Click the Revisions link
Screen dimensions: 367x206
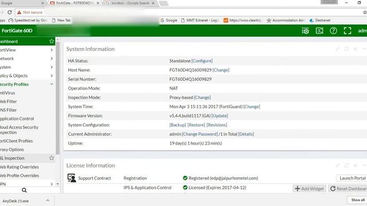pos(217,125)
